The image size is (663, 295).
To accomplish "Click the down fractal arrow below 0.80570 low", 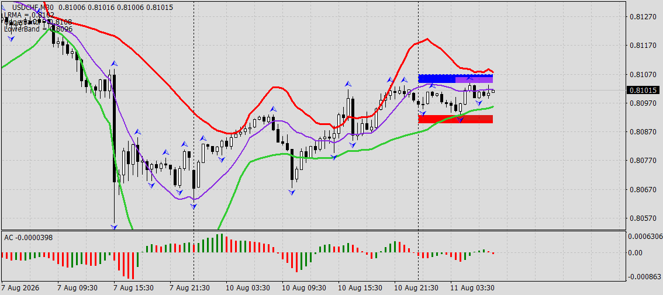I will click(114, 227).
